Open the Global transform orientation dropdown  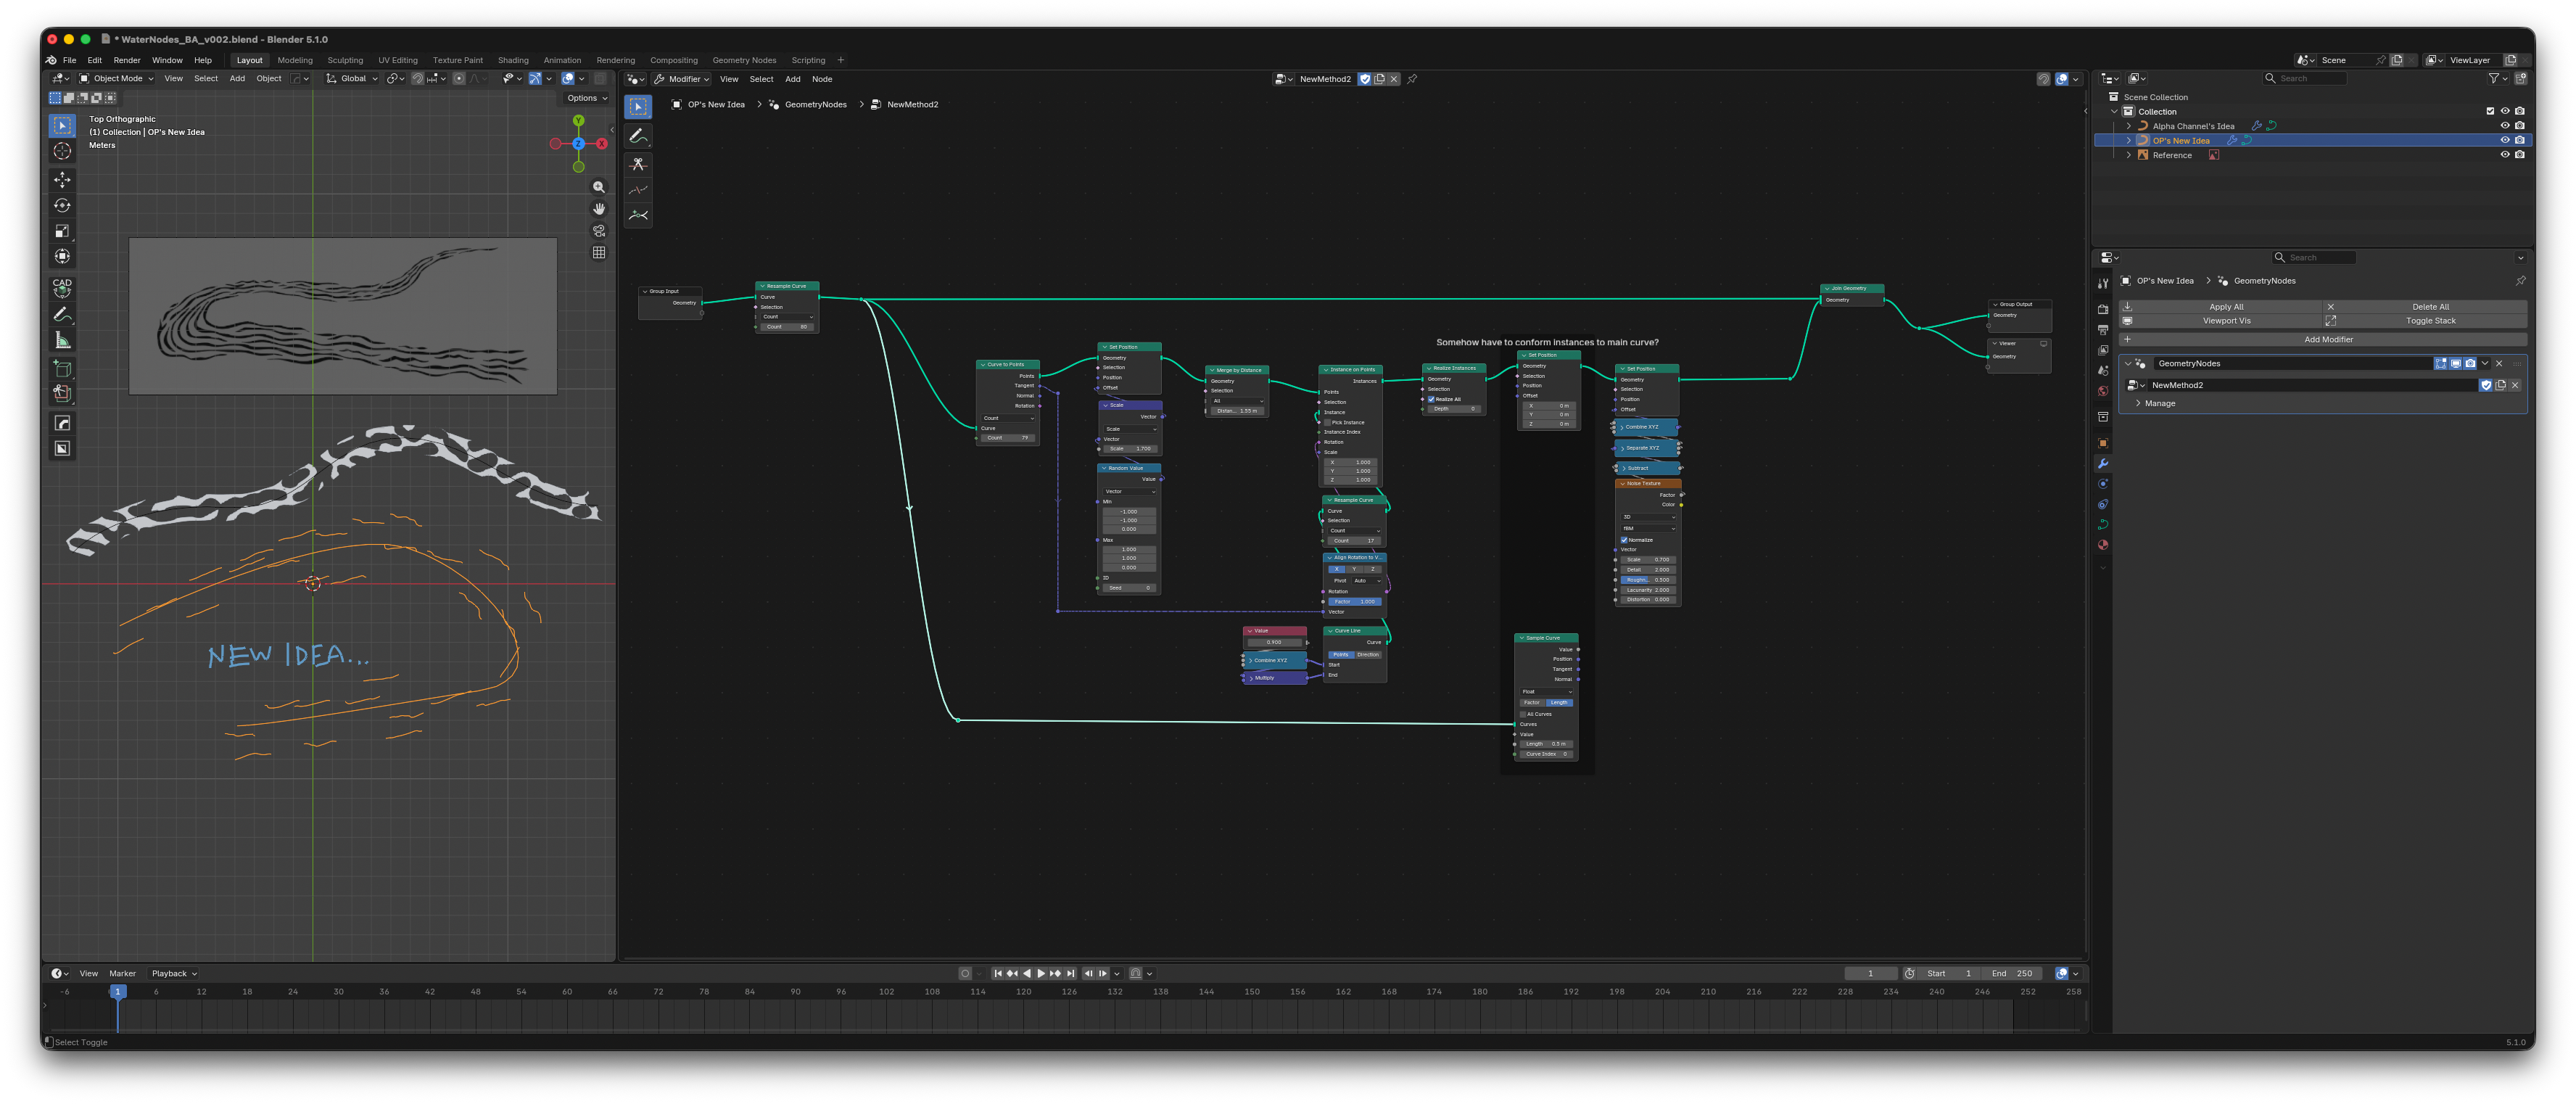click(352, 79)
